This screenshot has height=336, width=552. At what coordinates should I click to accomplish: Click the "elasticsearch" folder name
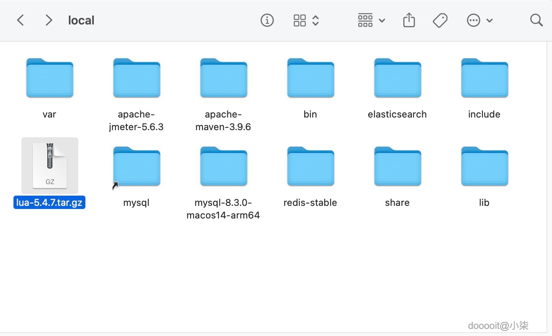coord(397,114)
